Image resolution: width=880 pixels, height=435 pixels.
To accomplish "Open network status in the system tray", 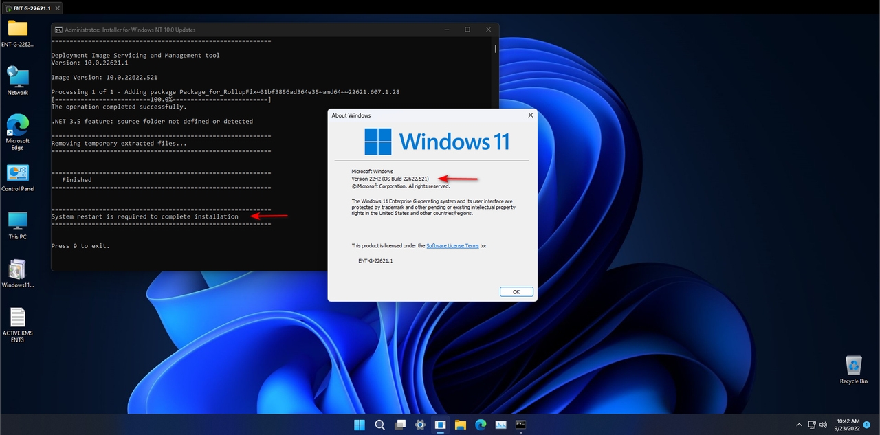I will pyautogui.click(x=812, y=425).
